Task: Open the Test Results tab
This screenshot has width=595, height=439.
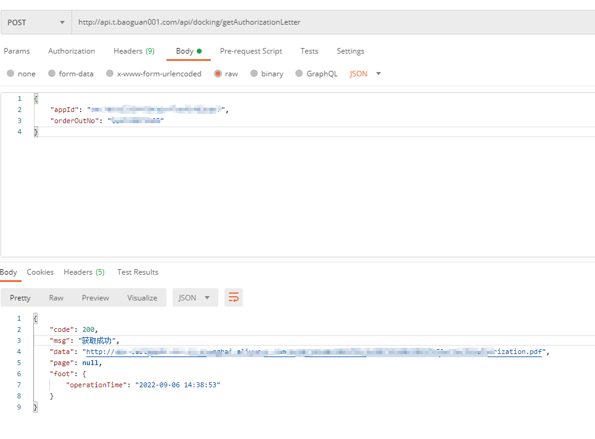Action: click(x=137, y=272)
